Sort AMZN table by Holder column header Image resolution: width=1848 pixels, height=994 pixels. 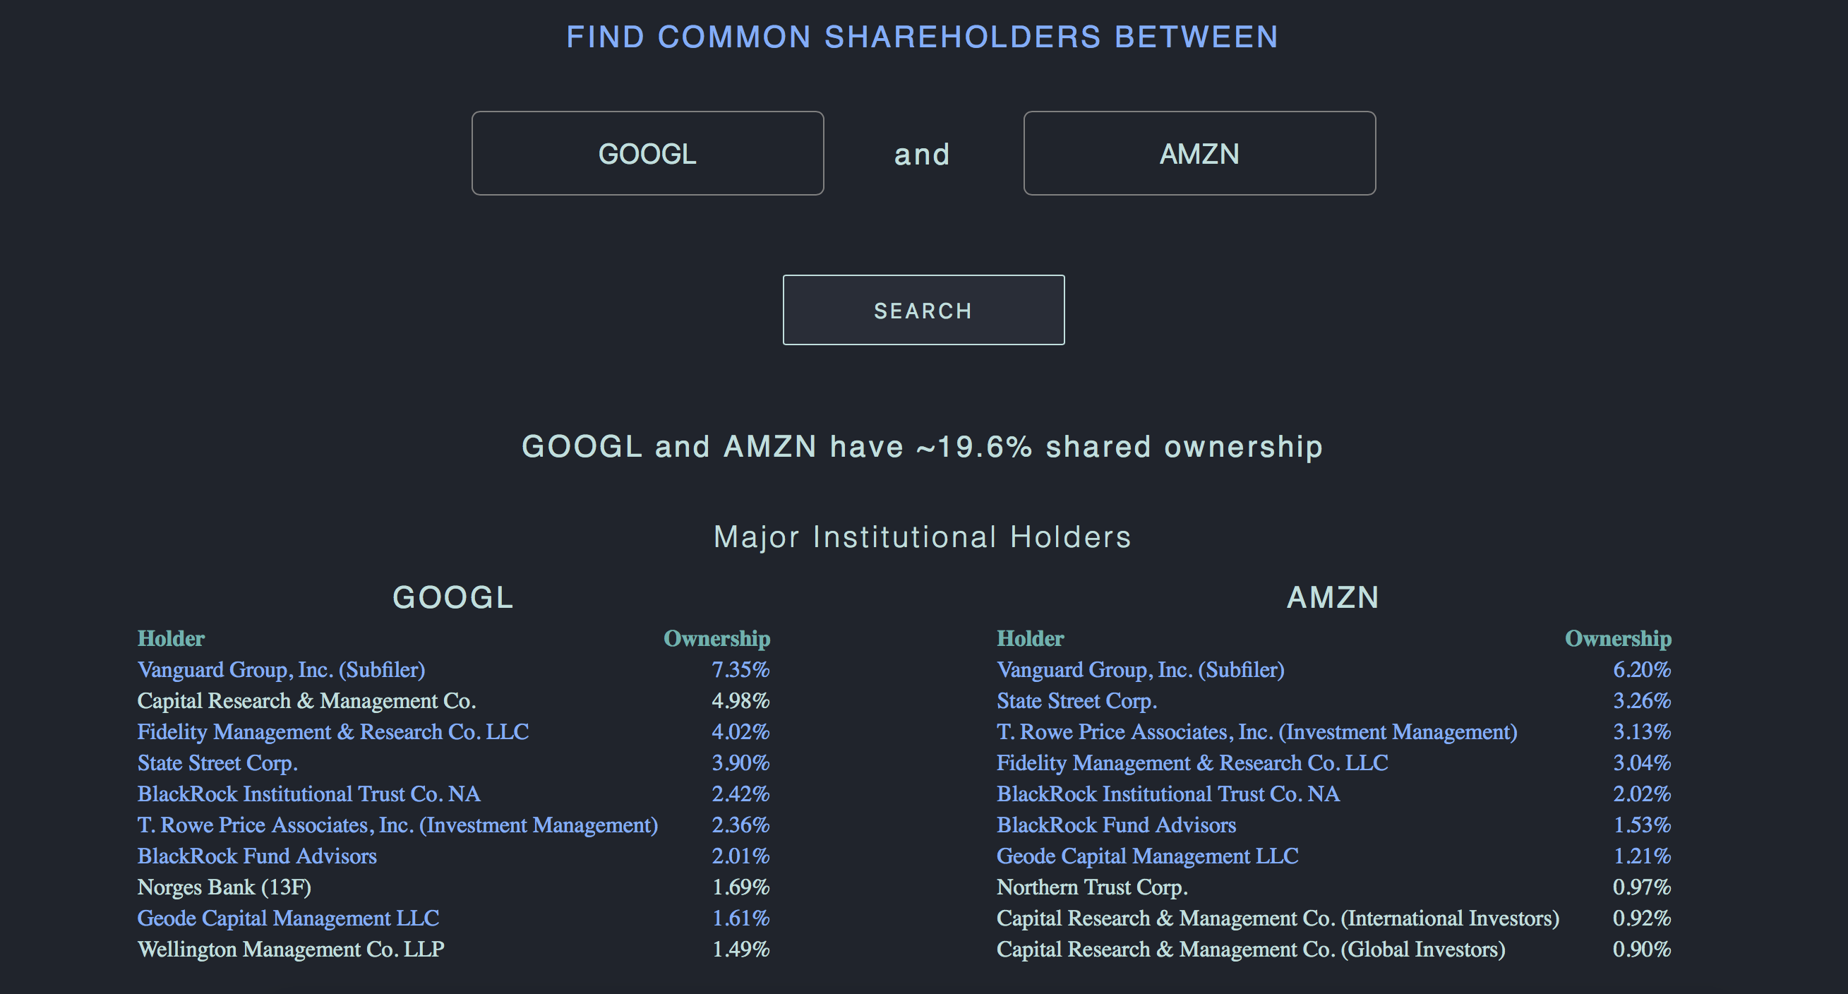1029,638
